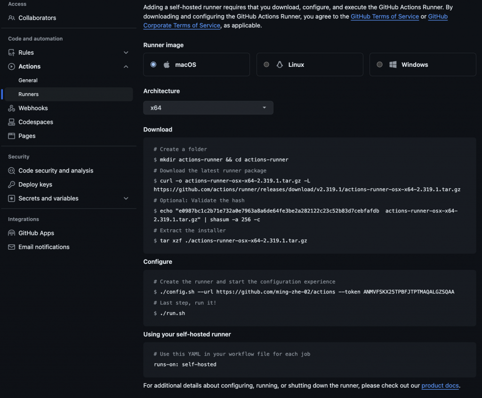The width and height of the screenshot is (482, 398).
Task: Click the Codespaces icon
Action: point(12,122)
